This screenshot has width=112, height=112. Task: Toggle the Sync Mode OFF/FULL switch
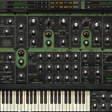pos(6,79)
